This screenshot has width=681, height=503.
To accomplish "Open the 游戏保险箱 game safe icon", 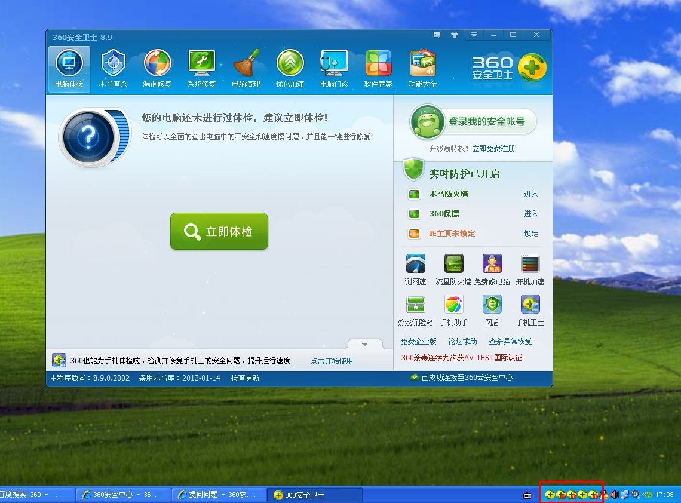I will (415, 310).
